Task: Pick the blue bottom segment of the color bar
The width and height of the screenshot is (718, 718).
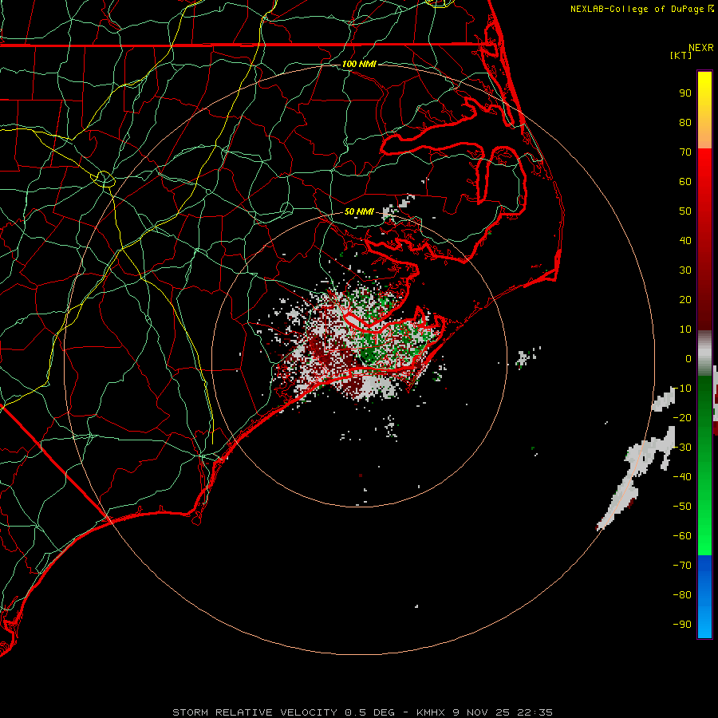Action: [x=704, y=597]
